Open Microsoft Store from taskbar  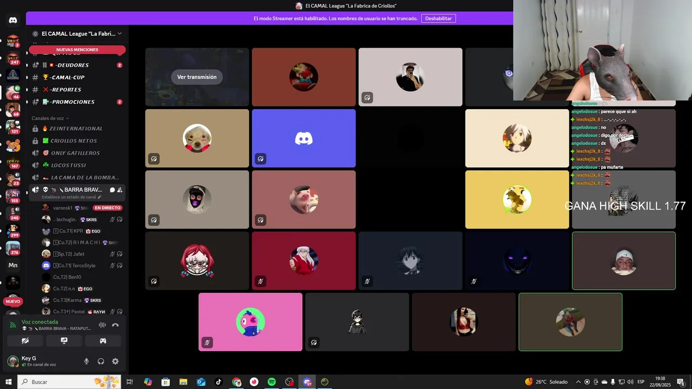pos(165,382)
